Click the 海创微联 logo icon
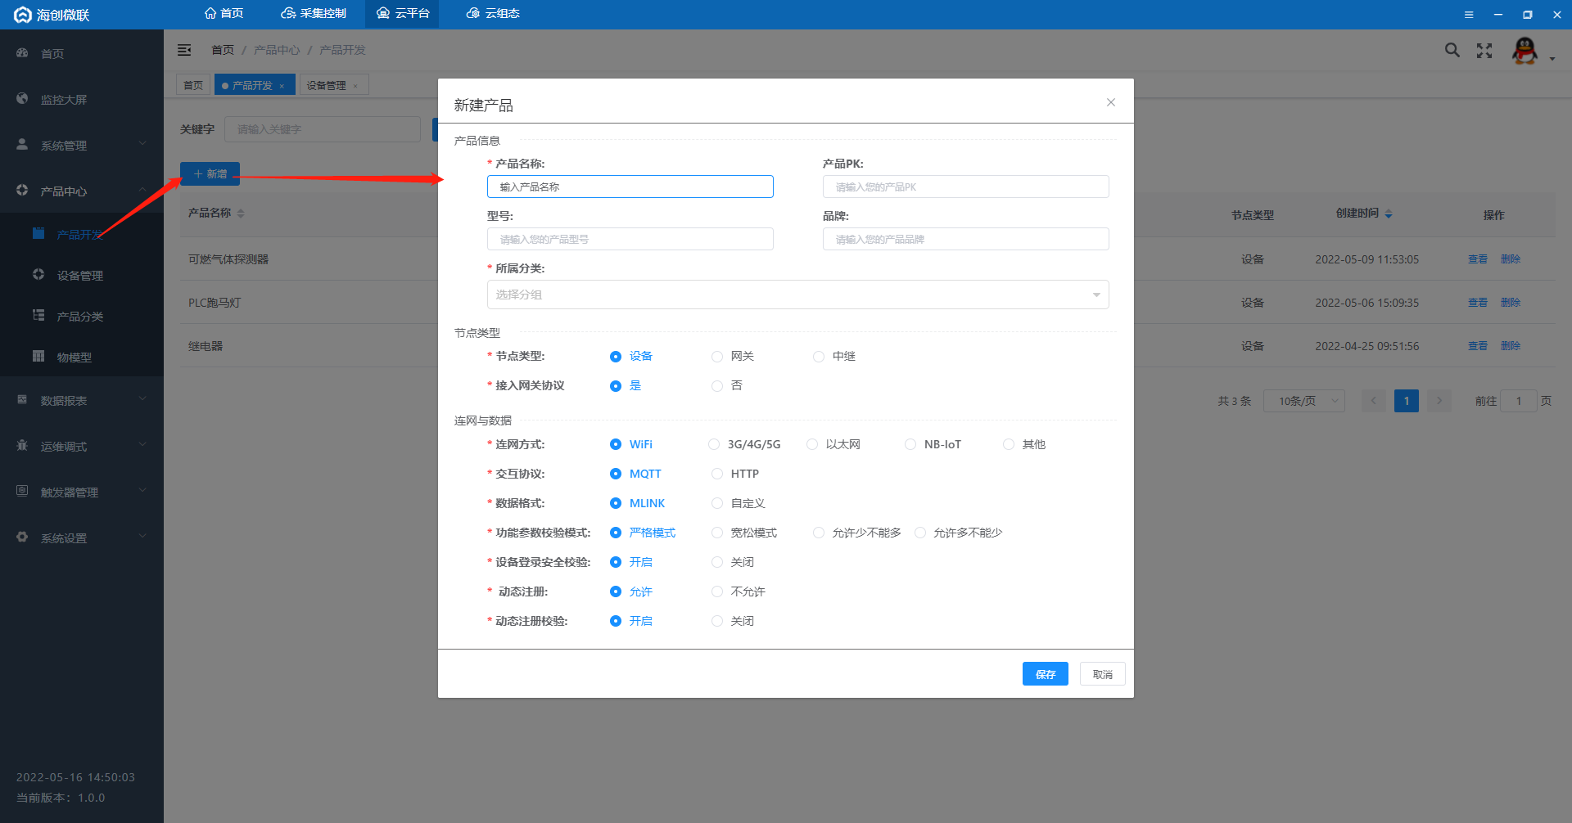Viewport: 1572px width, 823px height. [x=23, y=15]
